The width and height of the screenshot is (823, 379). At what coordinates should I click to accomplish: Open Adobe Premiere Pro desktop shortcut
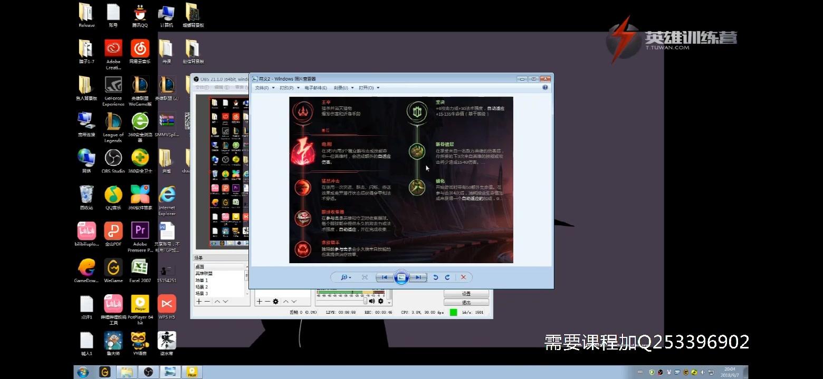(140, 237)
